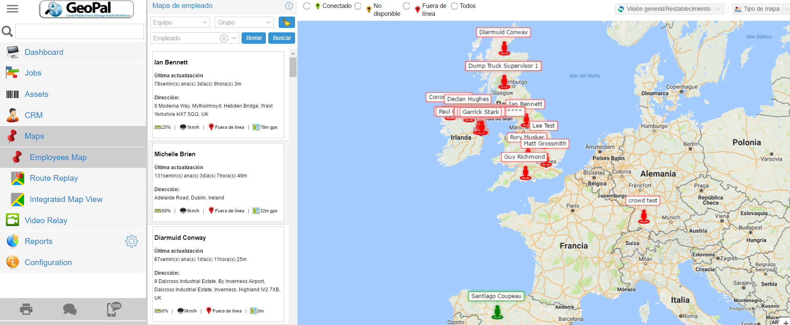
Task: Click the CRM person icon
Action: point(12,115)
